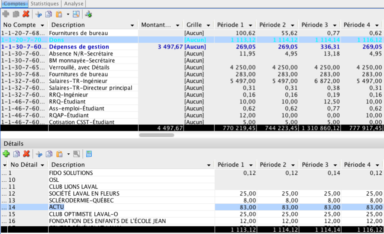384x234 pixels.
Task: Delete the selected detail with the red X
Action: (26, 154)
